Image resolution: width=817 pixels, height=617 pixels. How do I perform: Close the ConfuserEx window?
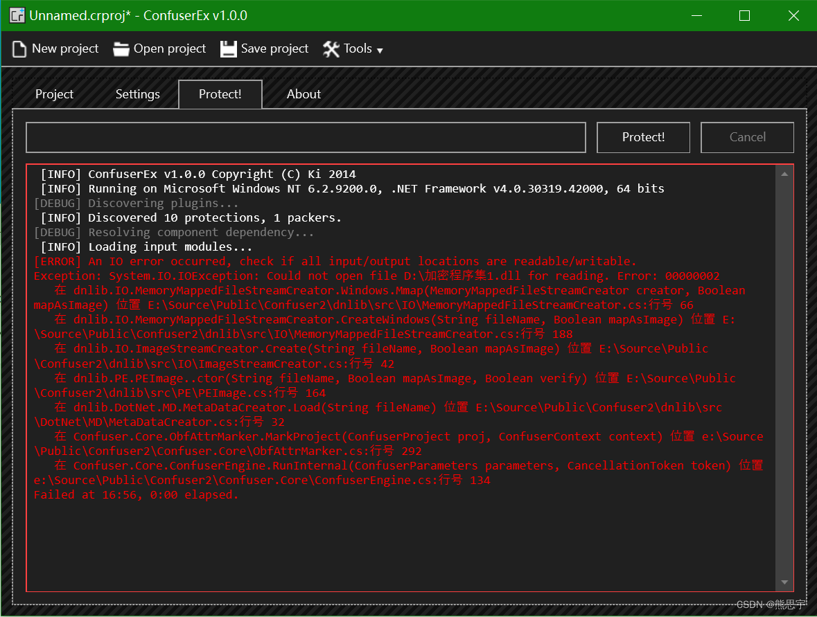coord(793,16)
